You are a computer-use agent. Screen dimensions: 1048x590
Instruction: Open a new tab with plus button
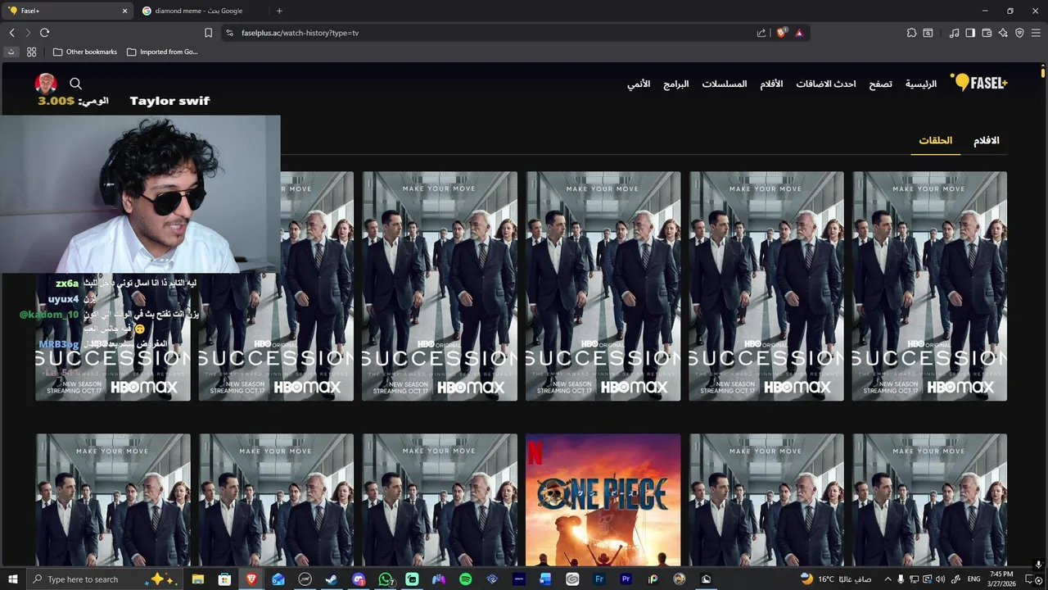(x=279, y=11)
